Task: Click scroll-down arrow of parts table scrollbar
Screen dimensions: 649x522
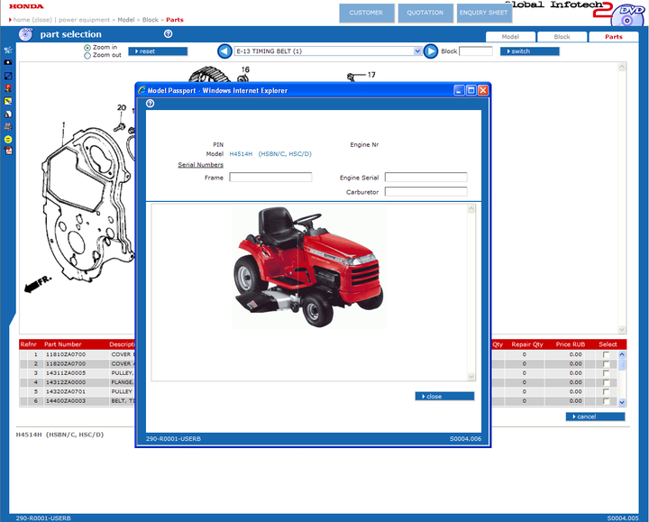Action: tap(622, 402)
